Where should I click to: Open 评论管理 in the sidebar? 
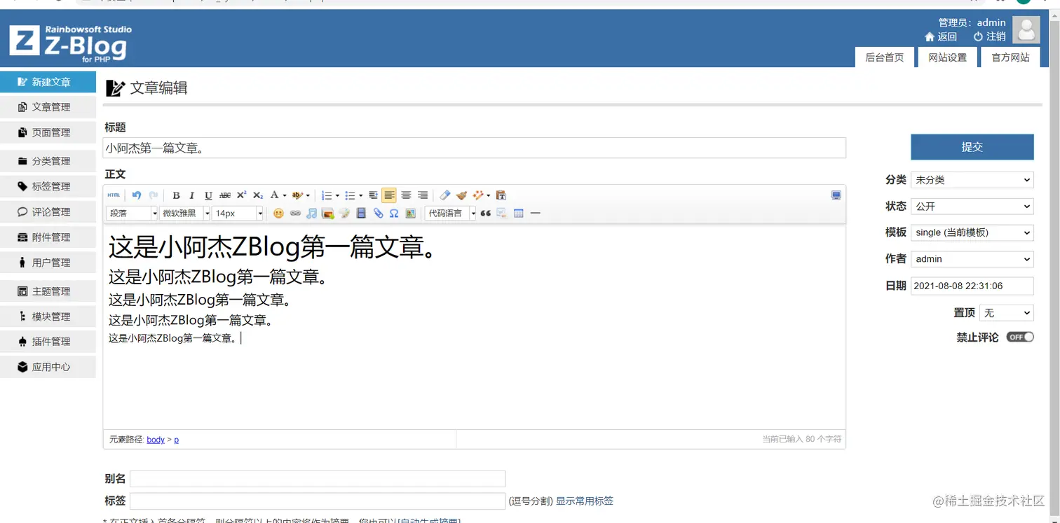tap(48, 211)
